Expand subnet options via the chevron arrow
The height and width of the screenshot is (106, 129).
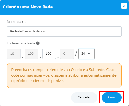pyautogui.click(x=89, y=53)
